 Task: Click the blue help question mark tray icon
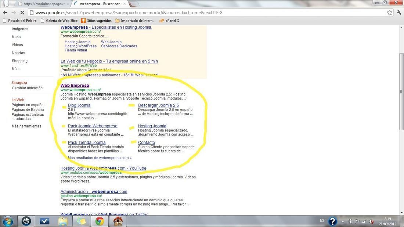pos(333,221)
